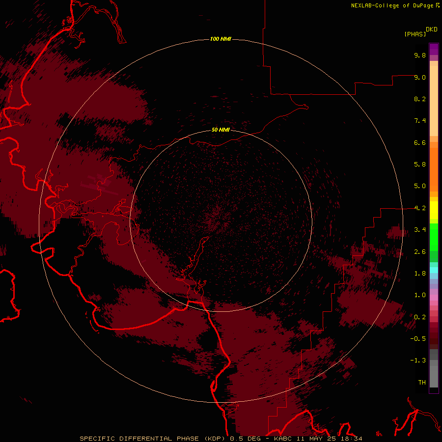Click the purple segment atop the color scale
This screenshot has width=442, height=442.
click(434, 49)
